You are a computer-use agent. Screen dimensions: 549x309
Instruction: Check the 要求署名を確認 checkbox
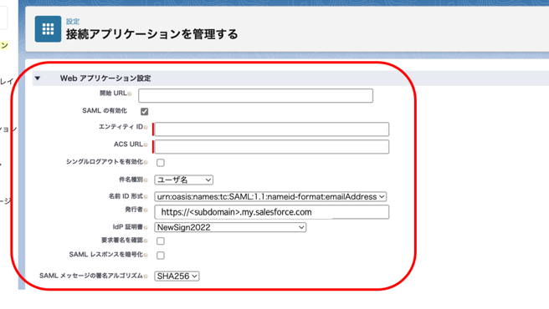[161, 241]
